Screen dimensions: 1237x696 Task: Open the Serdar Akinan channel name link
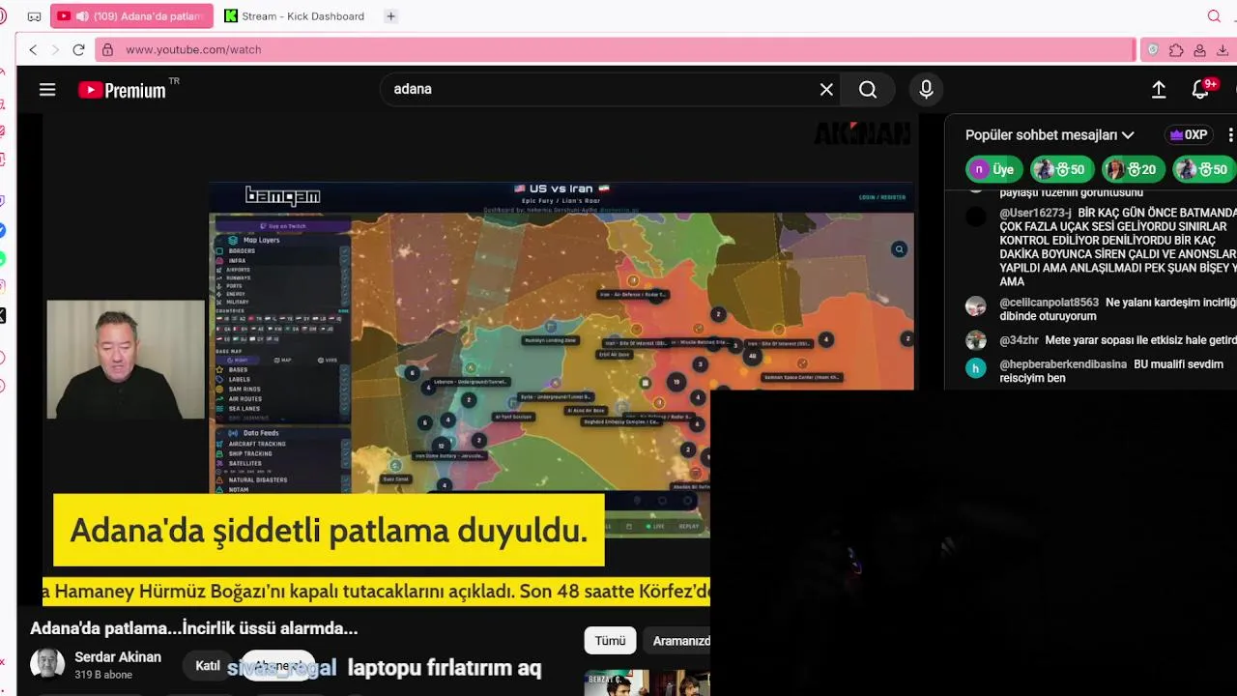tap(118, 657)
